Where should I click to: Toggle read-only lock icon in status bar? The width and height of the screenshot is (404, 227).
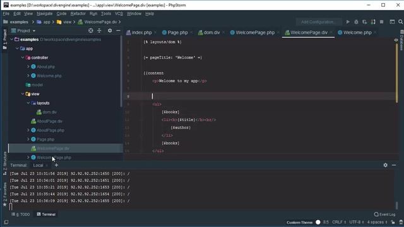(393, 222)
